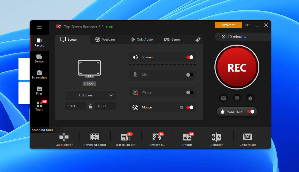Switch to the Game recording tab
The image size is (299, 172).
[x=172, y=40]
